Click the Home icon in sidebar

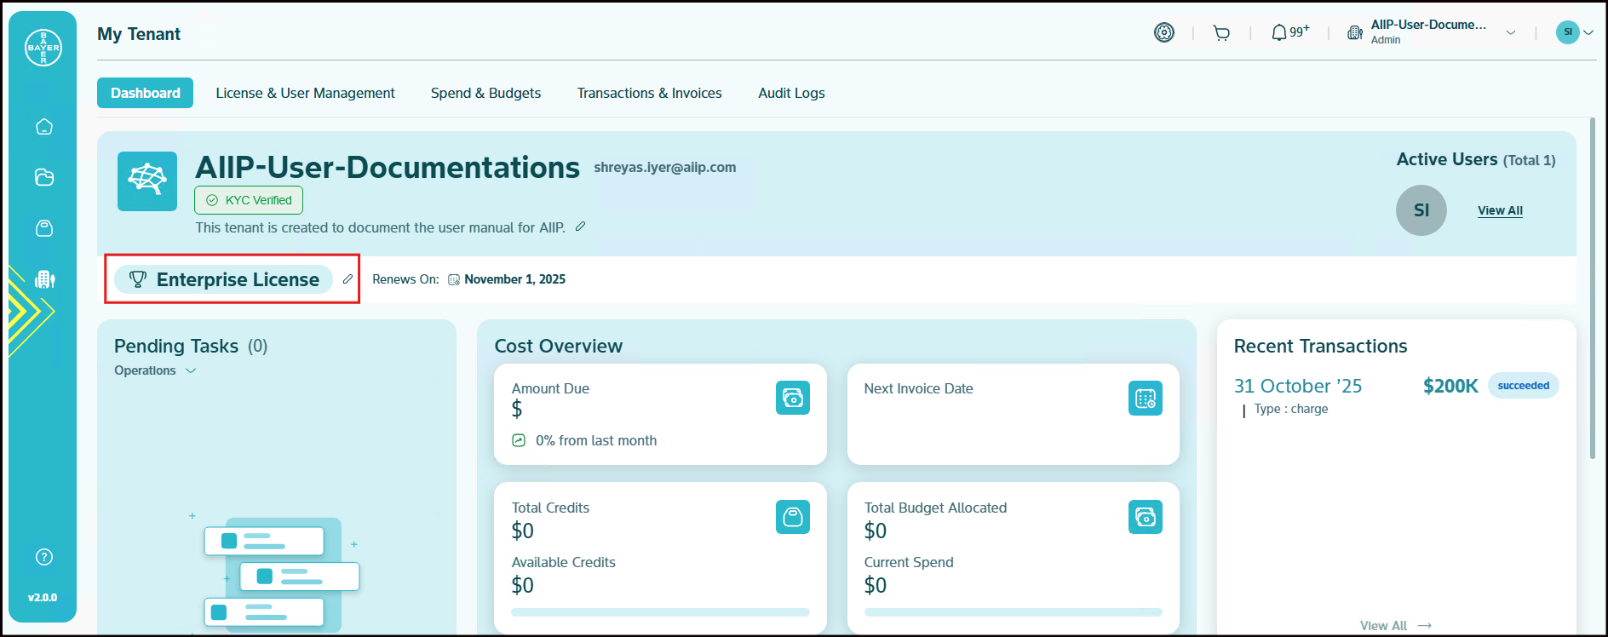[x=44, y=127]
